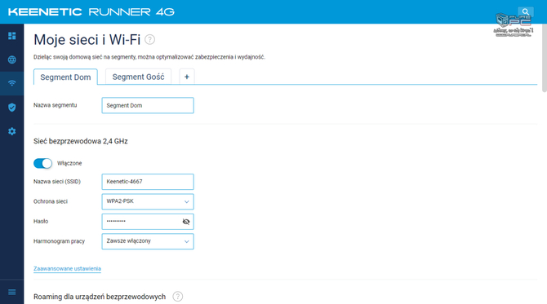Click the Nazwa segmentu input field
This screenshot has width=547, height=304.
coord(148,105)
